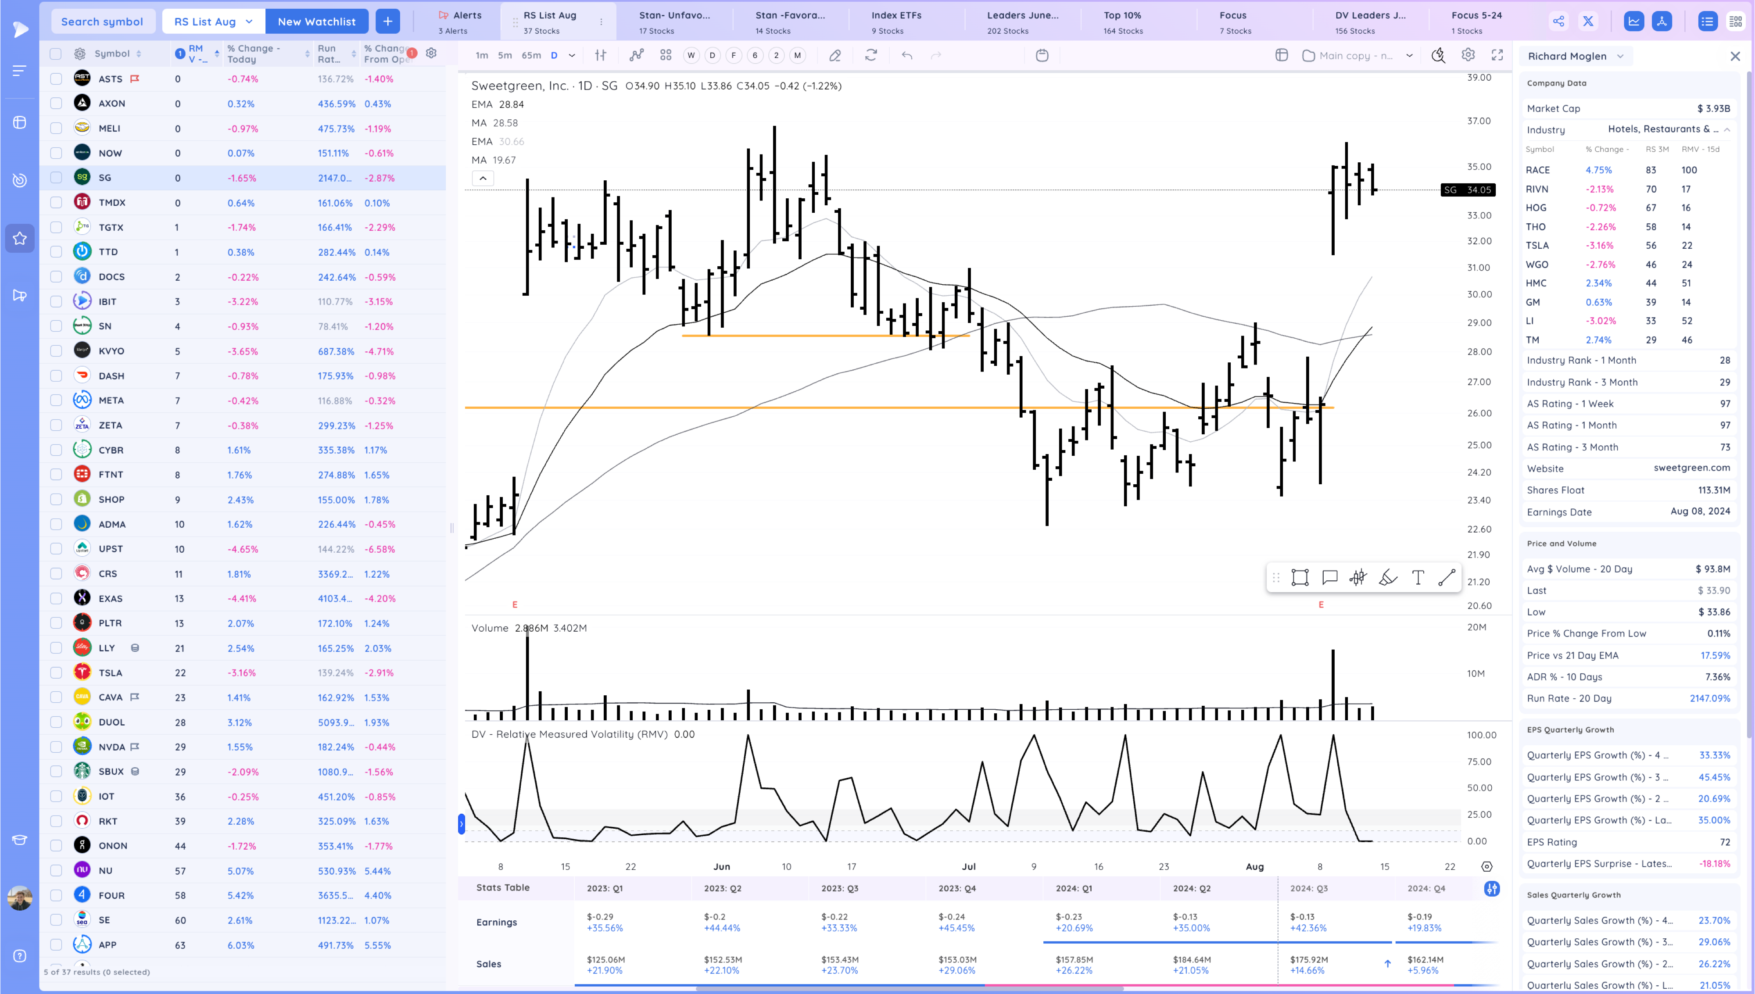Switch to the Index ETFs tab
This screenshot has height=994, width=1755.
895,21
